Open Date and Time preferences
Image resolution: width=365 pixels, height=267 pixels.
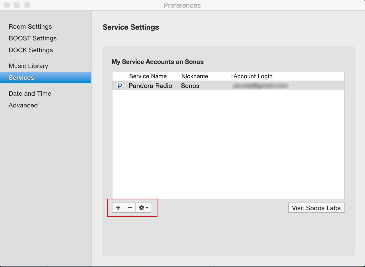point(30,94)
